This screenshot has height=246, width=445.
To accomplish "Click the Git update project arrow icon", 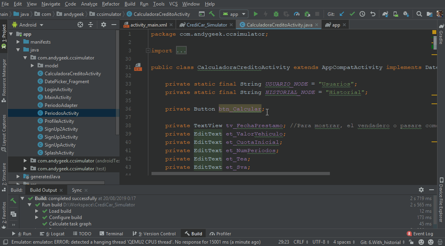I will click(342, 14).
